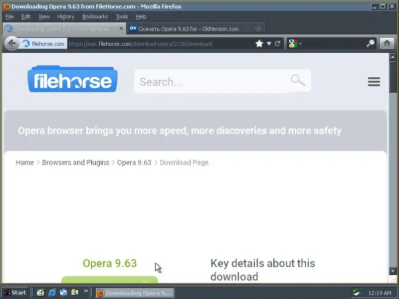Open the View menu
399x299 pixels.
[44, 16]
